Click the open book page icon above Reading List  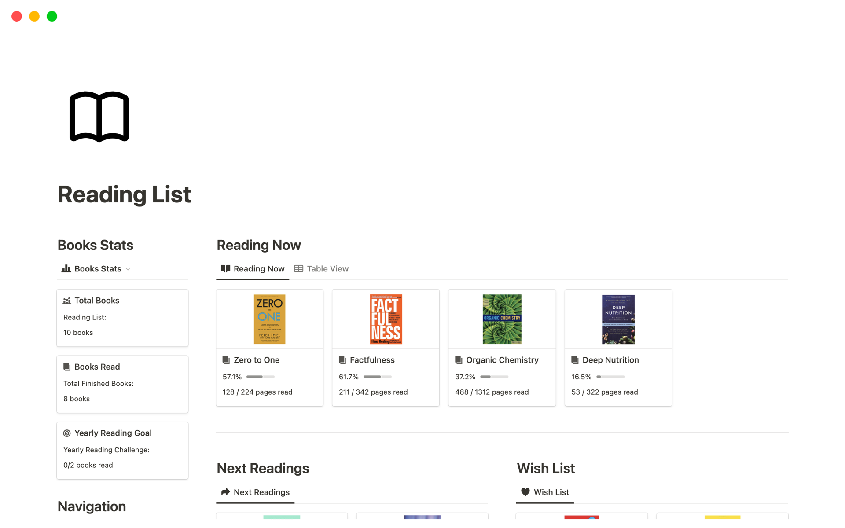(x=99, y=116)
